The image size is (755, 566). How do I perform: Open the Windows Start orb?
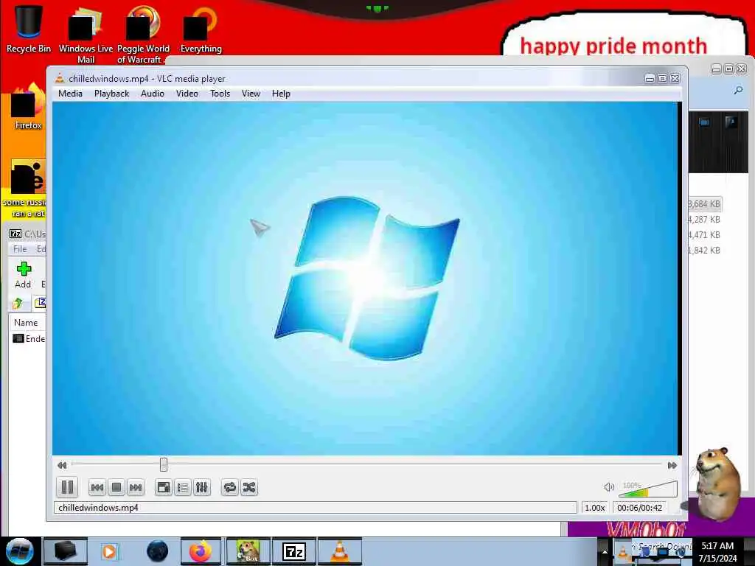pyautogui.click(x=20, y=551)
